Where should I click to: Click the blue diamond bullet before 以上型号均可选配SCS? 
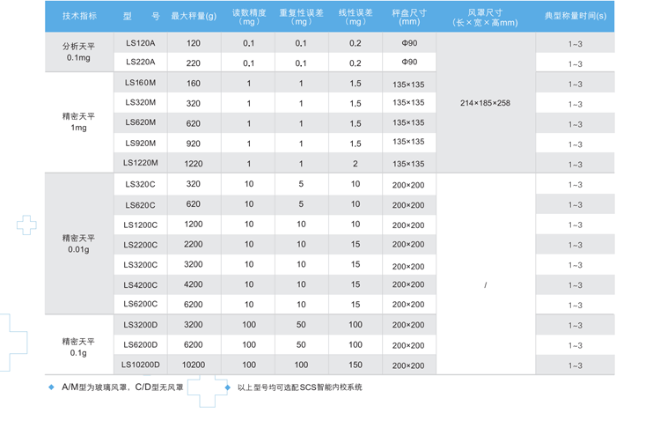tap(229, 387)
